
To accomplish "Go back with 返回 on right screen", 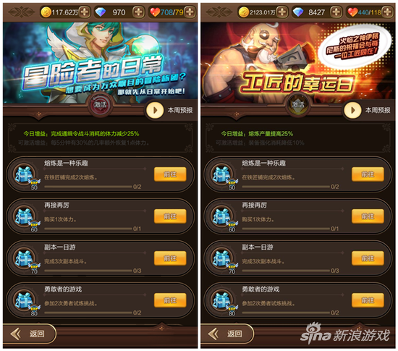I will [227, 334].
